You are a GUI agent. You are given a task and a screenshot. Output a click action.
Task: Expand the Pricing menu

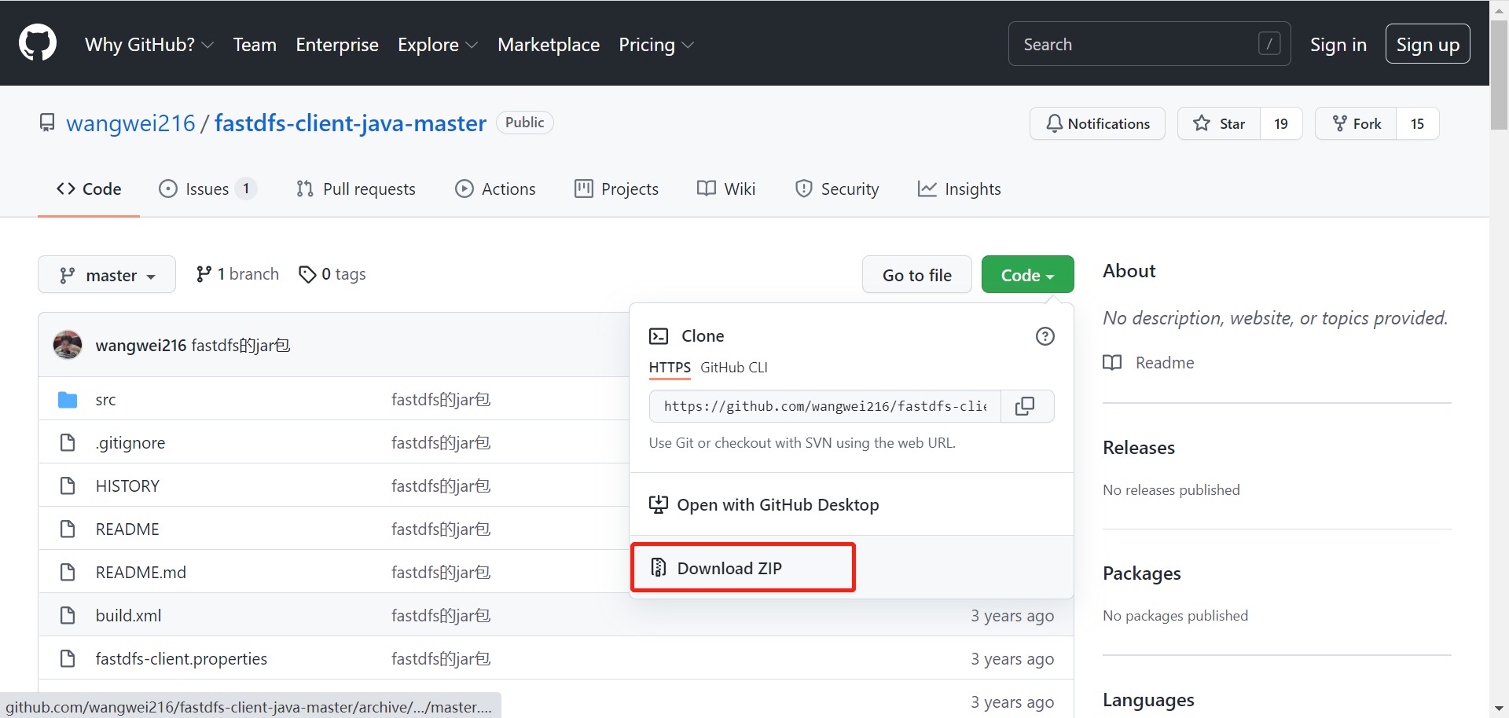point(656,45)
